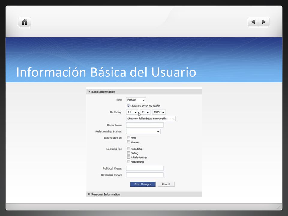Click the Looking for: label

(x=114, y=149)
